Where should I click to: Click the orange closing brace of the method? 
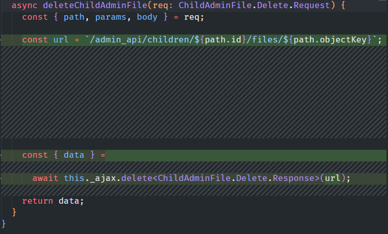point(14,212)
